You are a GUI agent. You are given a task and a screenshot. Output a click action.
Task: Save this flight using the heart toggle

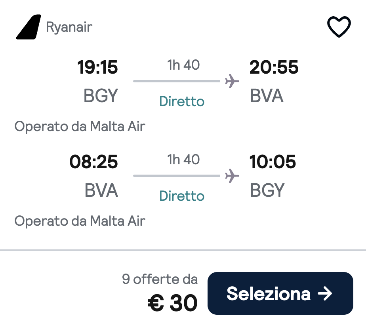[339, 26]
